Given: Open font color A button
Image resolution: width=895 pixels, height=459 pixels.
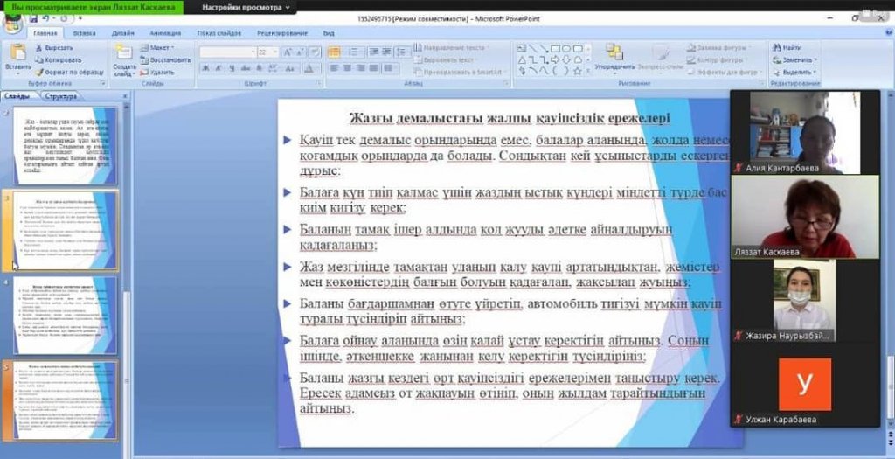Looking at the screenshot, I should (310, 68).
